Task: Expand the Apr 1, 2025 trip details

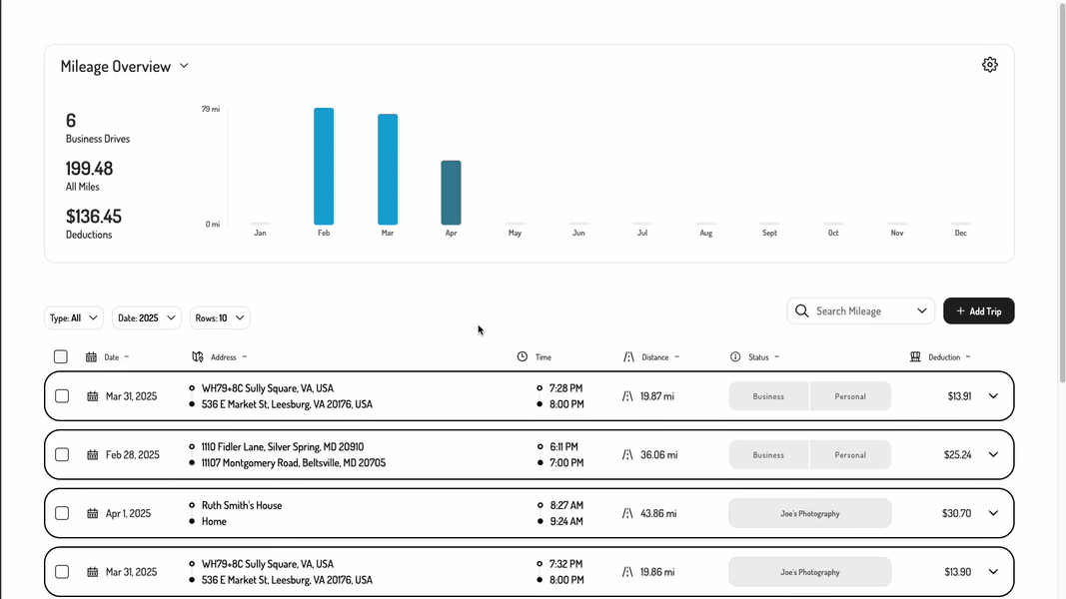Action: tap(993, 512)
